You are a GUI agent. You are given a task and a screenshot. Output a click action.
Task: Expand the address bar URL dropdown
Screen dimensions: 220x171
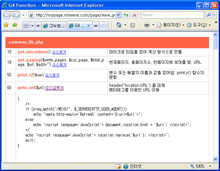tap(118, 15)
